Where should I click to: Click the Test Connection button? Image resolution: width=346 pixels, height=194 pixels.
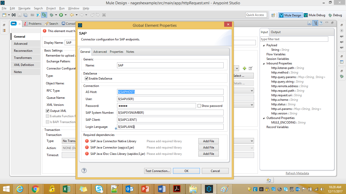pos(158,171)
